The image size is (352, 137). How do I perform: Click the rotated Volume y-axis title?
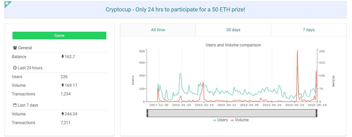click(x=333, y=81)
